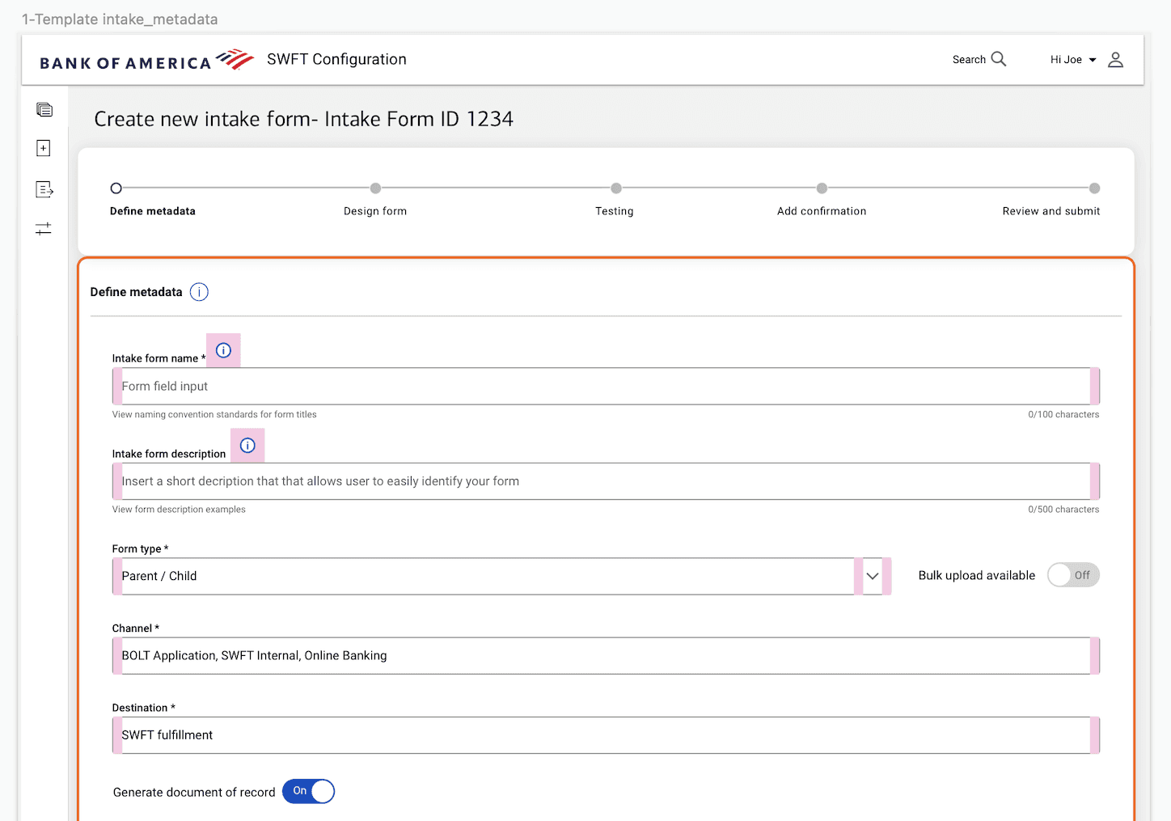Expand the Form type dropdown chevron
Screen dimensions: 1171x821
pos(873,576)
